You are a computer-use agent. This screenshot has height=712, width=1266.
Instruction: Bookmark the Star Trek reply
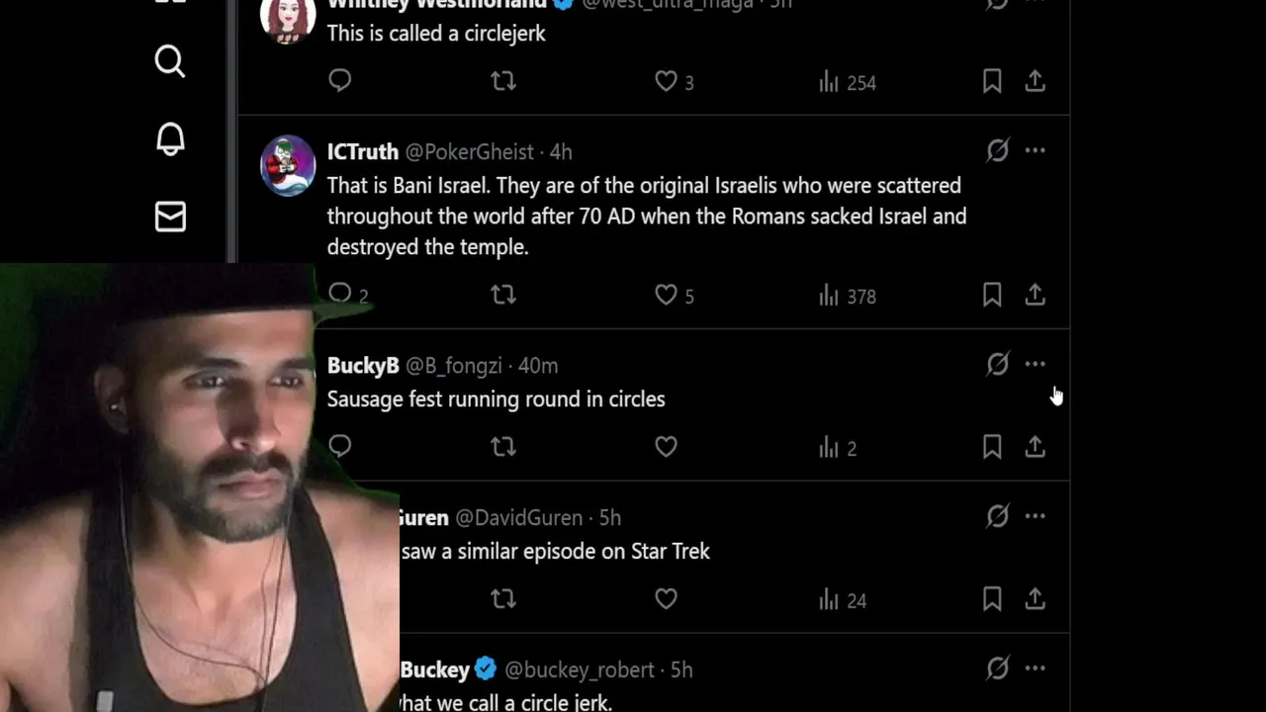point(992,599)
